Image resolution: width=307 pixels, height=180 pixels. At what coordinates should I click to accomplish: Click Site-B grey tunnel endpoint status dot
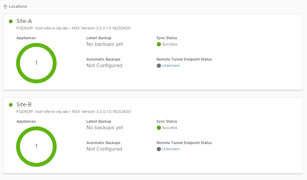159,149
